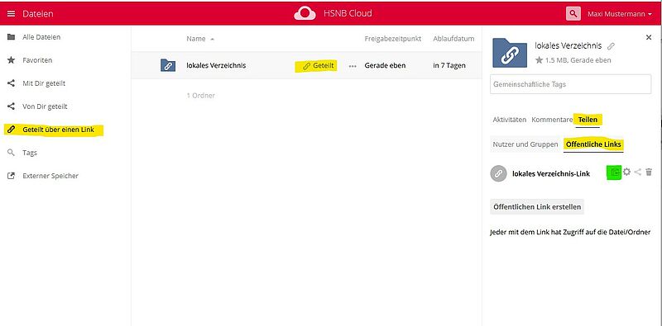Click Öffentlichen Link erstellen button
The width and height of the screenshot is (662, 326).
537,207
